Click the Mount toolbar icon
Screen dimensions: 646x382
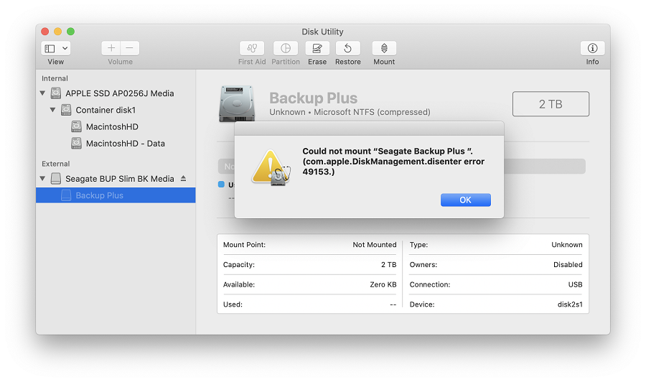pyautogui.click(x=384, y=48)
